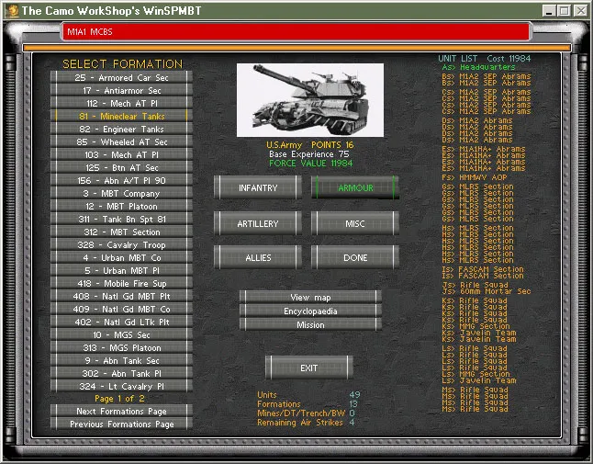Choose 3 - MBT Company formation
The width and height of the screenshot is (593, 464).
(122, 193)
